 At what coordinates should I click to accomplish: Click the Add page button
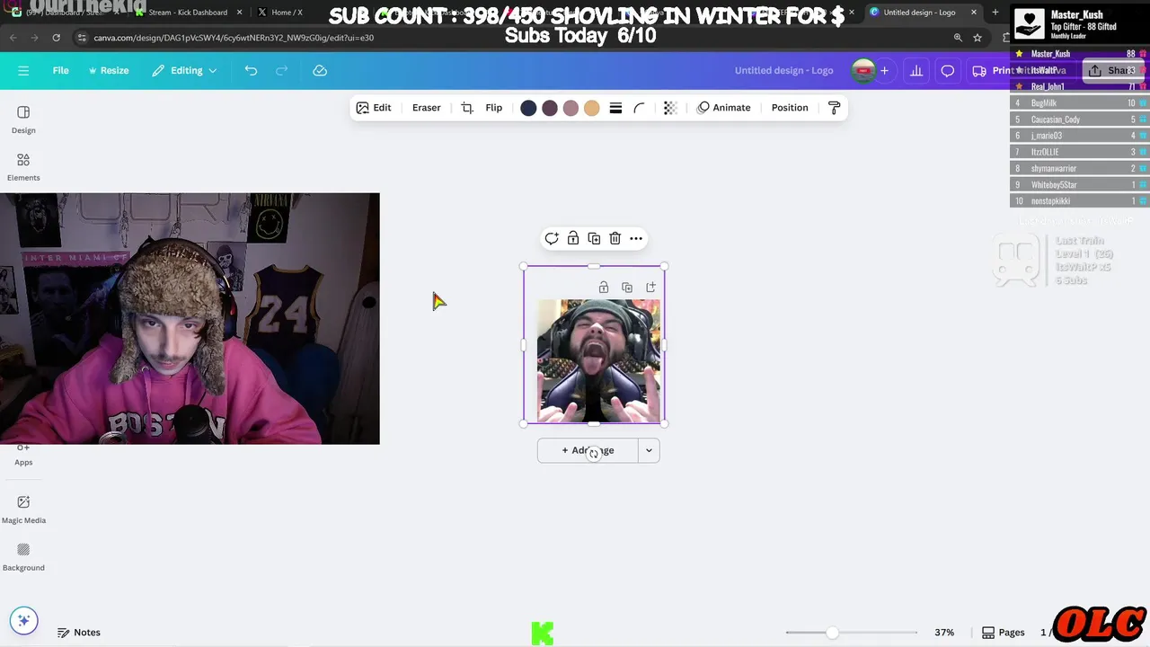point(588,450)
